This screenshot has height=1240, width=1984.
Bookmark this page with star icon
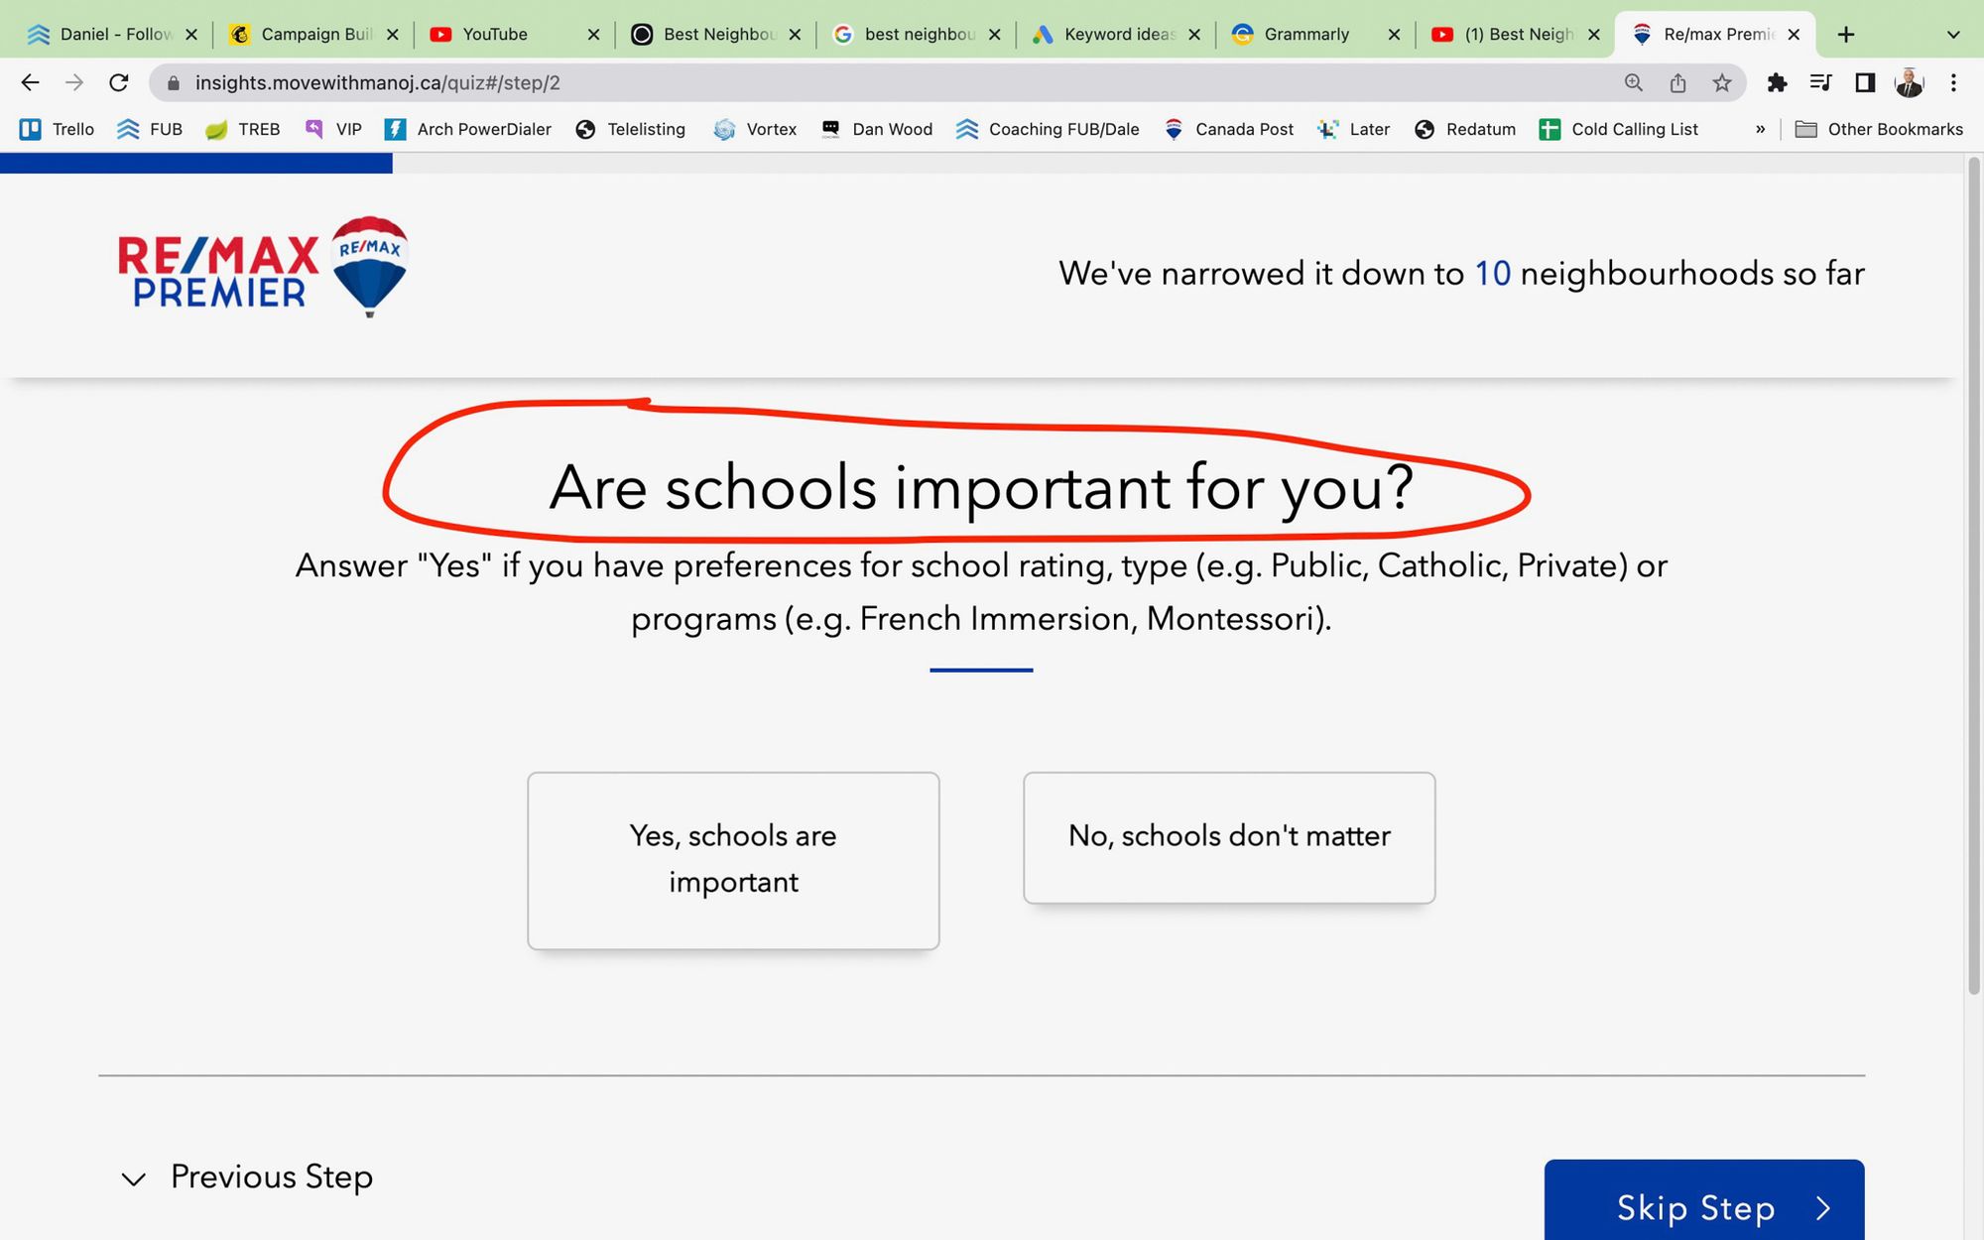pos(1722,82)
